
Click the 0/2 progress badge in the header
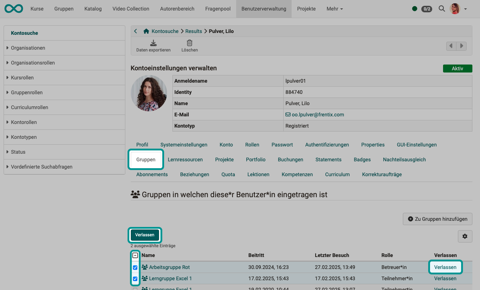426,9
